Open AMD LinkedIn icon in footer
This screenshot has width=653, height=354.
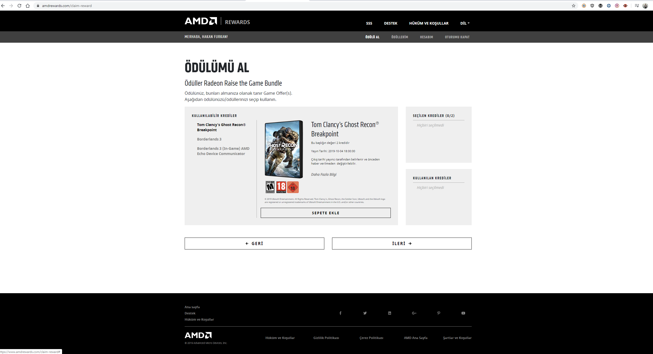coord(389,313)
